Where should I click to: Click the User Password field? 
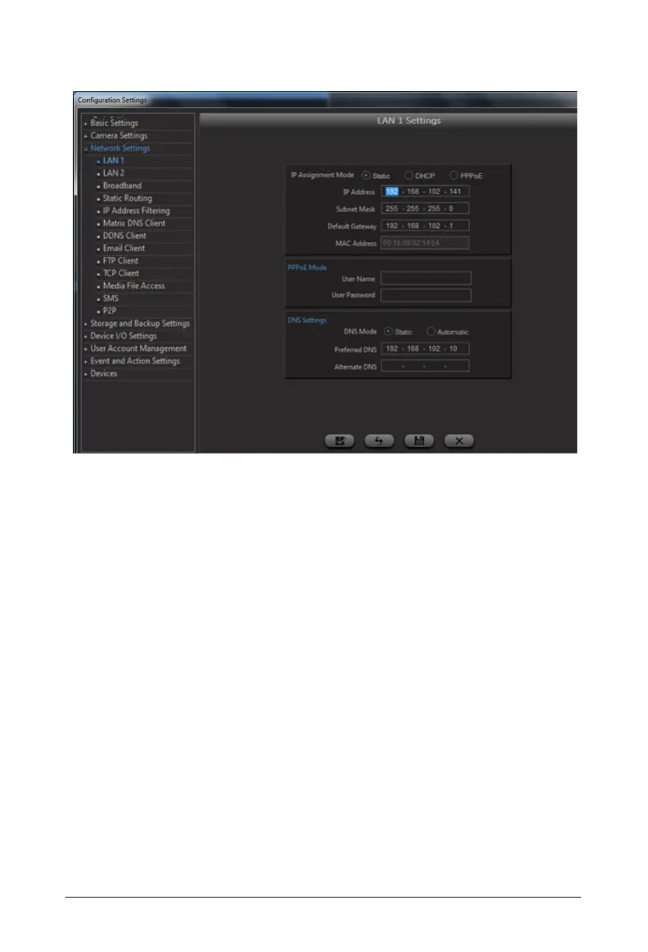(426, 295)
